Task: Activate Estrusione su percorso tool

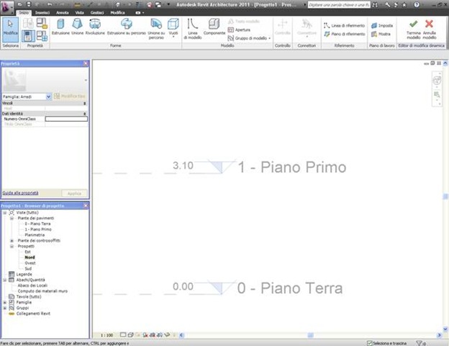Action: tap(126, 28)
